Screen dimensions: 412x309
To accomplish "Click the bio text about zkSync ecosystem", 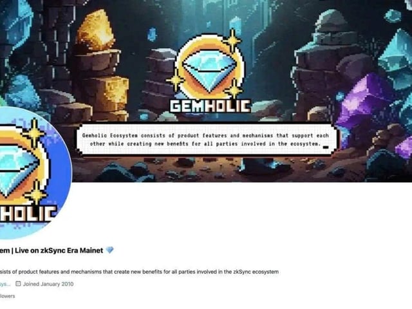I will tap(139, 272).
